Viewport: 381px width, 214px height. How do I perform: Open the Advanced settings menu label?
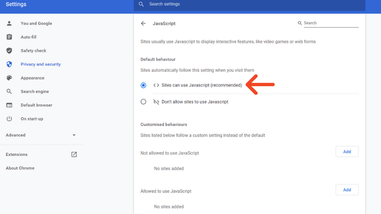point(16,135)
